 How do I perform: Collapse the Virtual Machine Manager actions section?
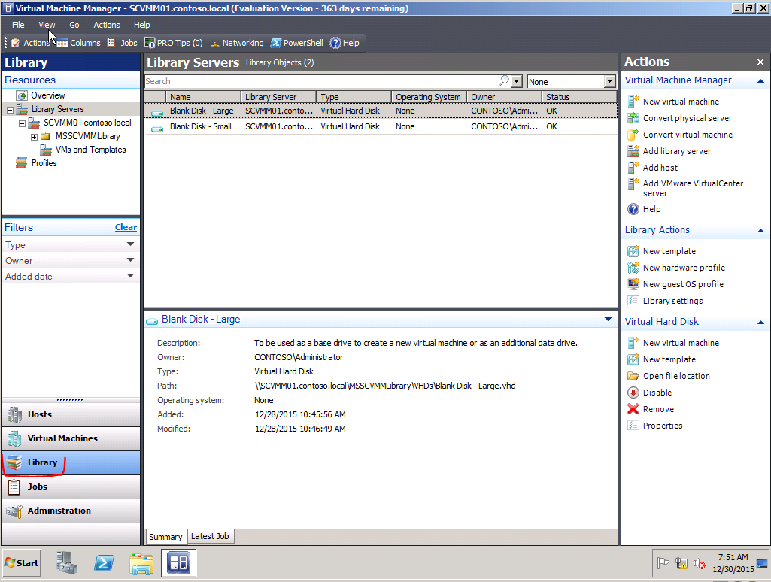click(760, 81)
